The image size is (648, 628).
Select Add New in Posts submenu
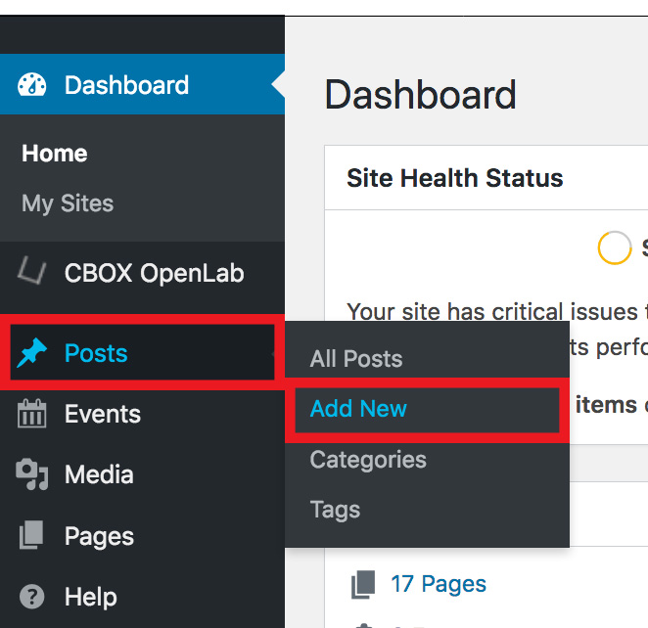[358, 409]
